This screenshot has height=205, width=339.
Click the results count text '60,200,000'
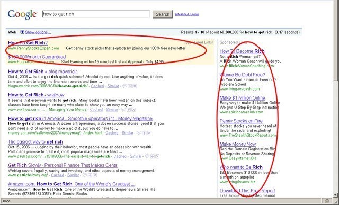click(229, 32)
